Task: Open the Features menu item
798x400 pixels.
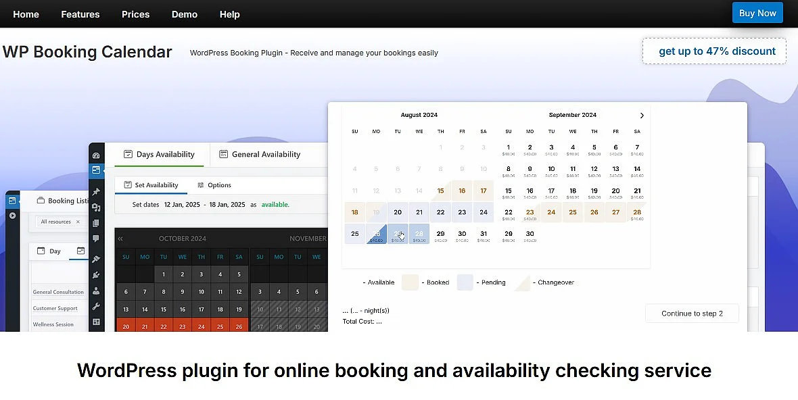Action: pyautogui.click(x=80, y=14)
